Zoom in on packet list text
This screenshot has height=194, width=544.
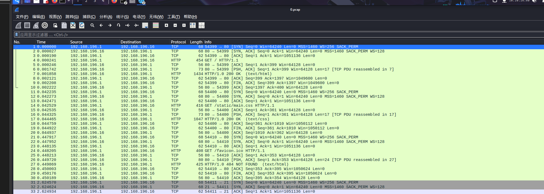point(166,25)
